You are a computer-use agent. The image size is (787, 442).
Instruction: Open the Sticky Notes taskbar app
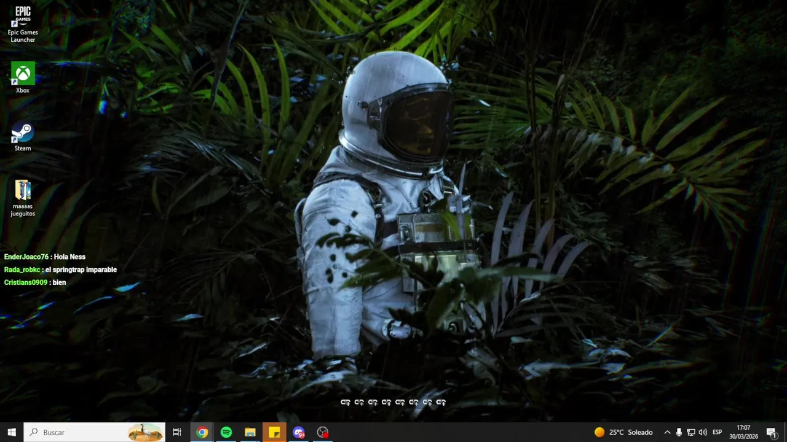pyautogui.click(x=274, y=432)
